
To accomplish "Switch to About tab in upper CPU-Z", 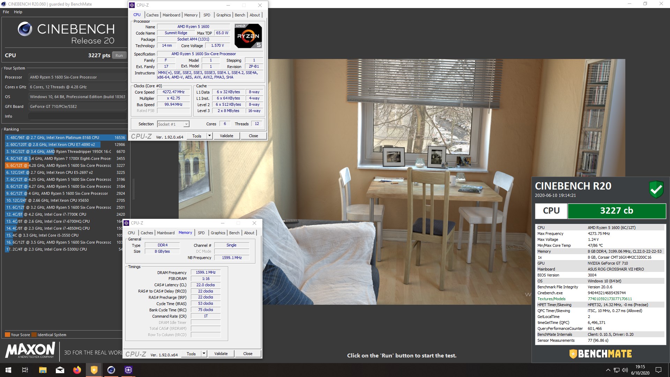I will pos(255,15).
